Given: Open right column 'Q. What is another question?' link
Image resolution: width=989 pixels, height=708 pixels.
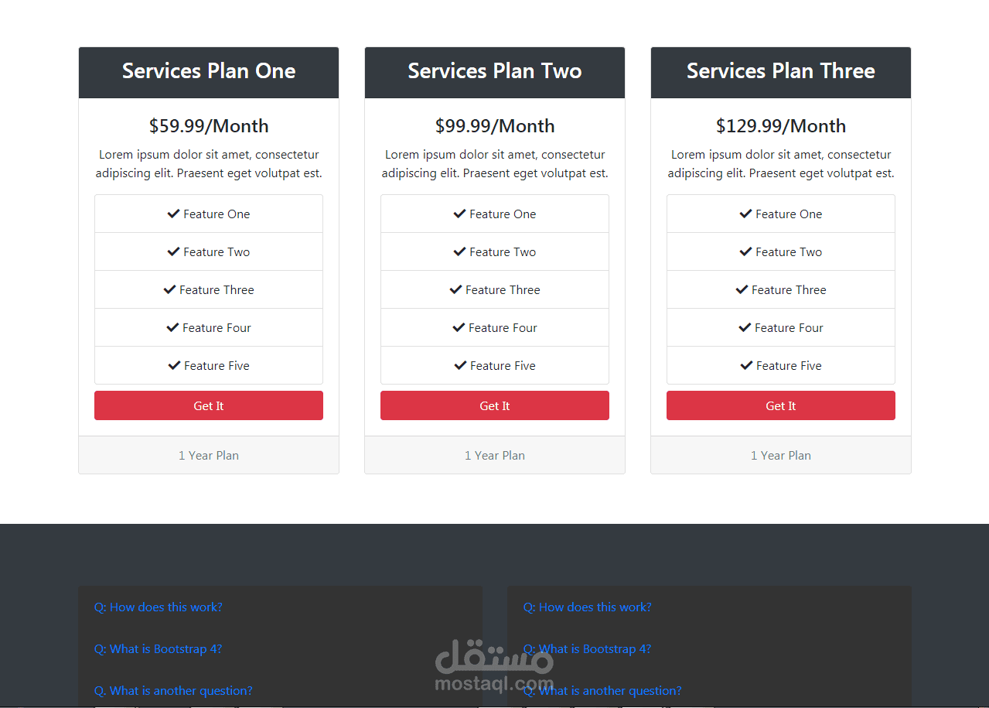Looking at the screenshot, I should tap(602, 691).
